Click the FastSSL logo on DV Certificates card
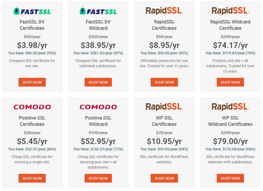The height and width of the screenshot is (191, 263). click(x=32, y=11)
